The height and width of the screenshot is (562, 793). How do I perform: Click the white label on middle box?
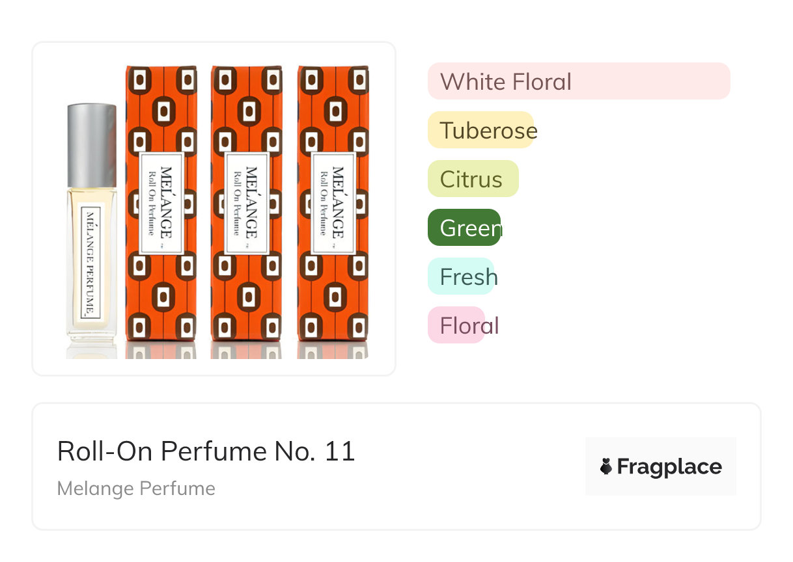pyautogui.click(x=246, y=202)
